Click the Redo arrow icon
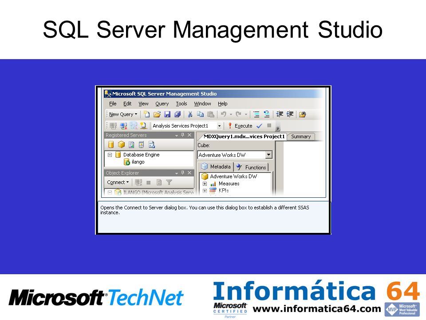The image size is (426, 320). pyautogui.click(x=239, y=114)
